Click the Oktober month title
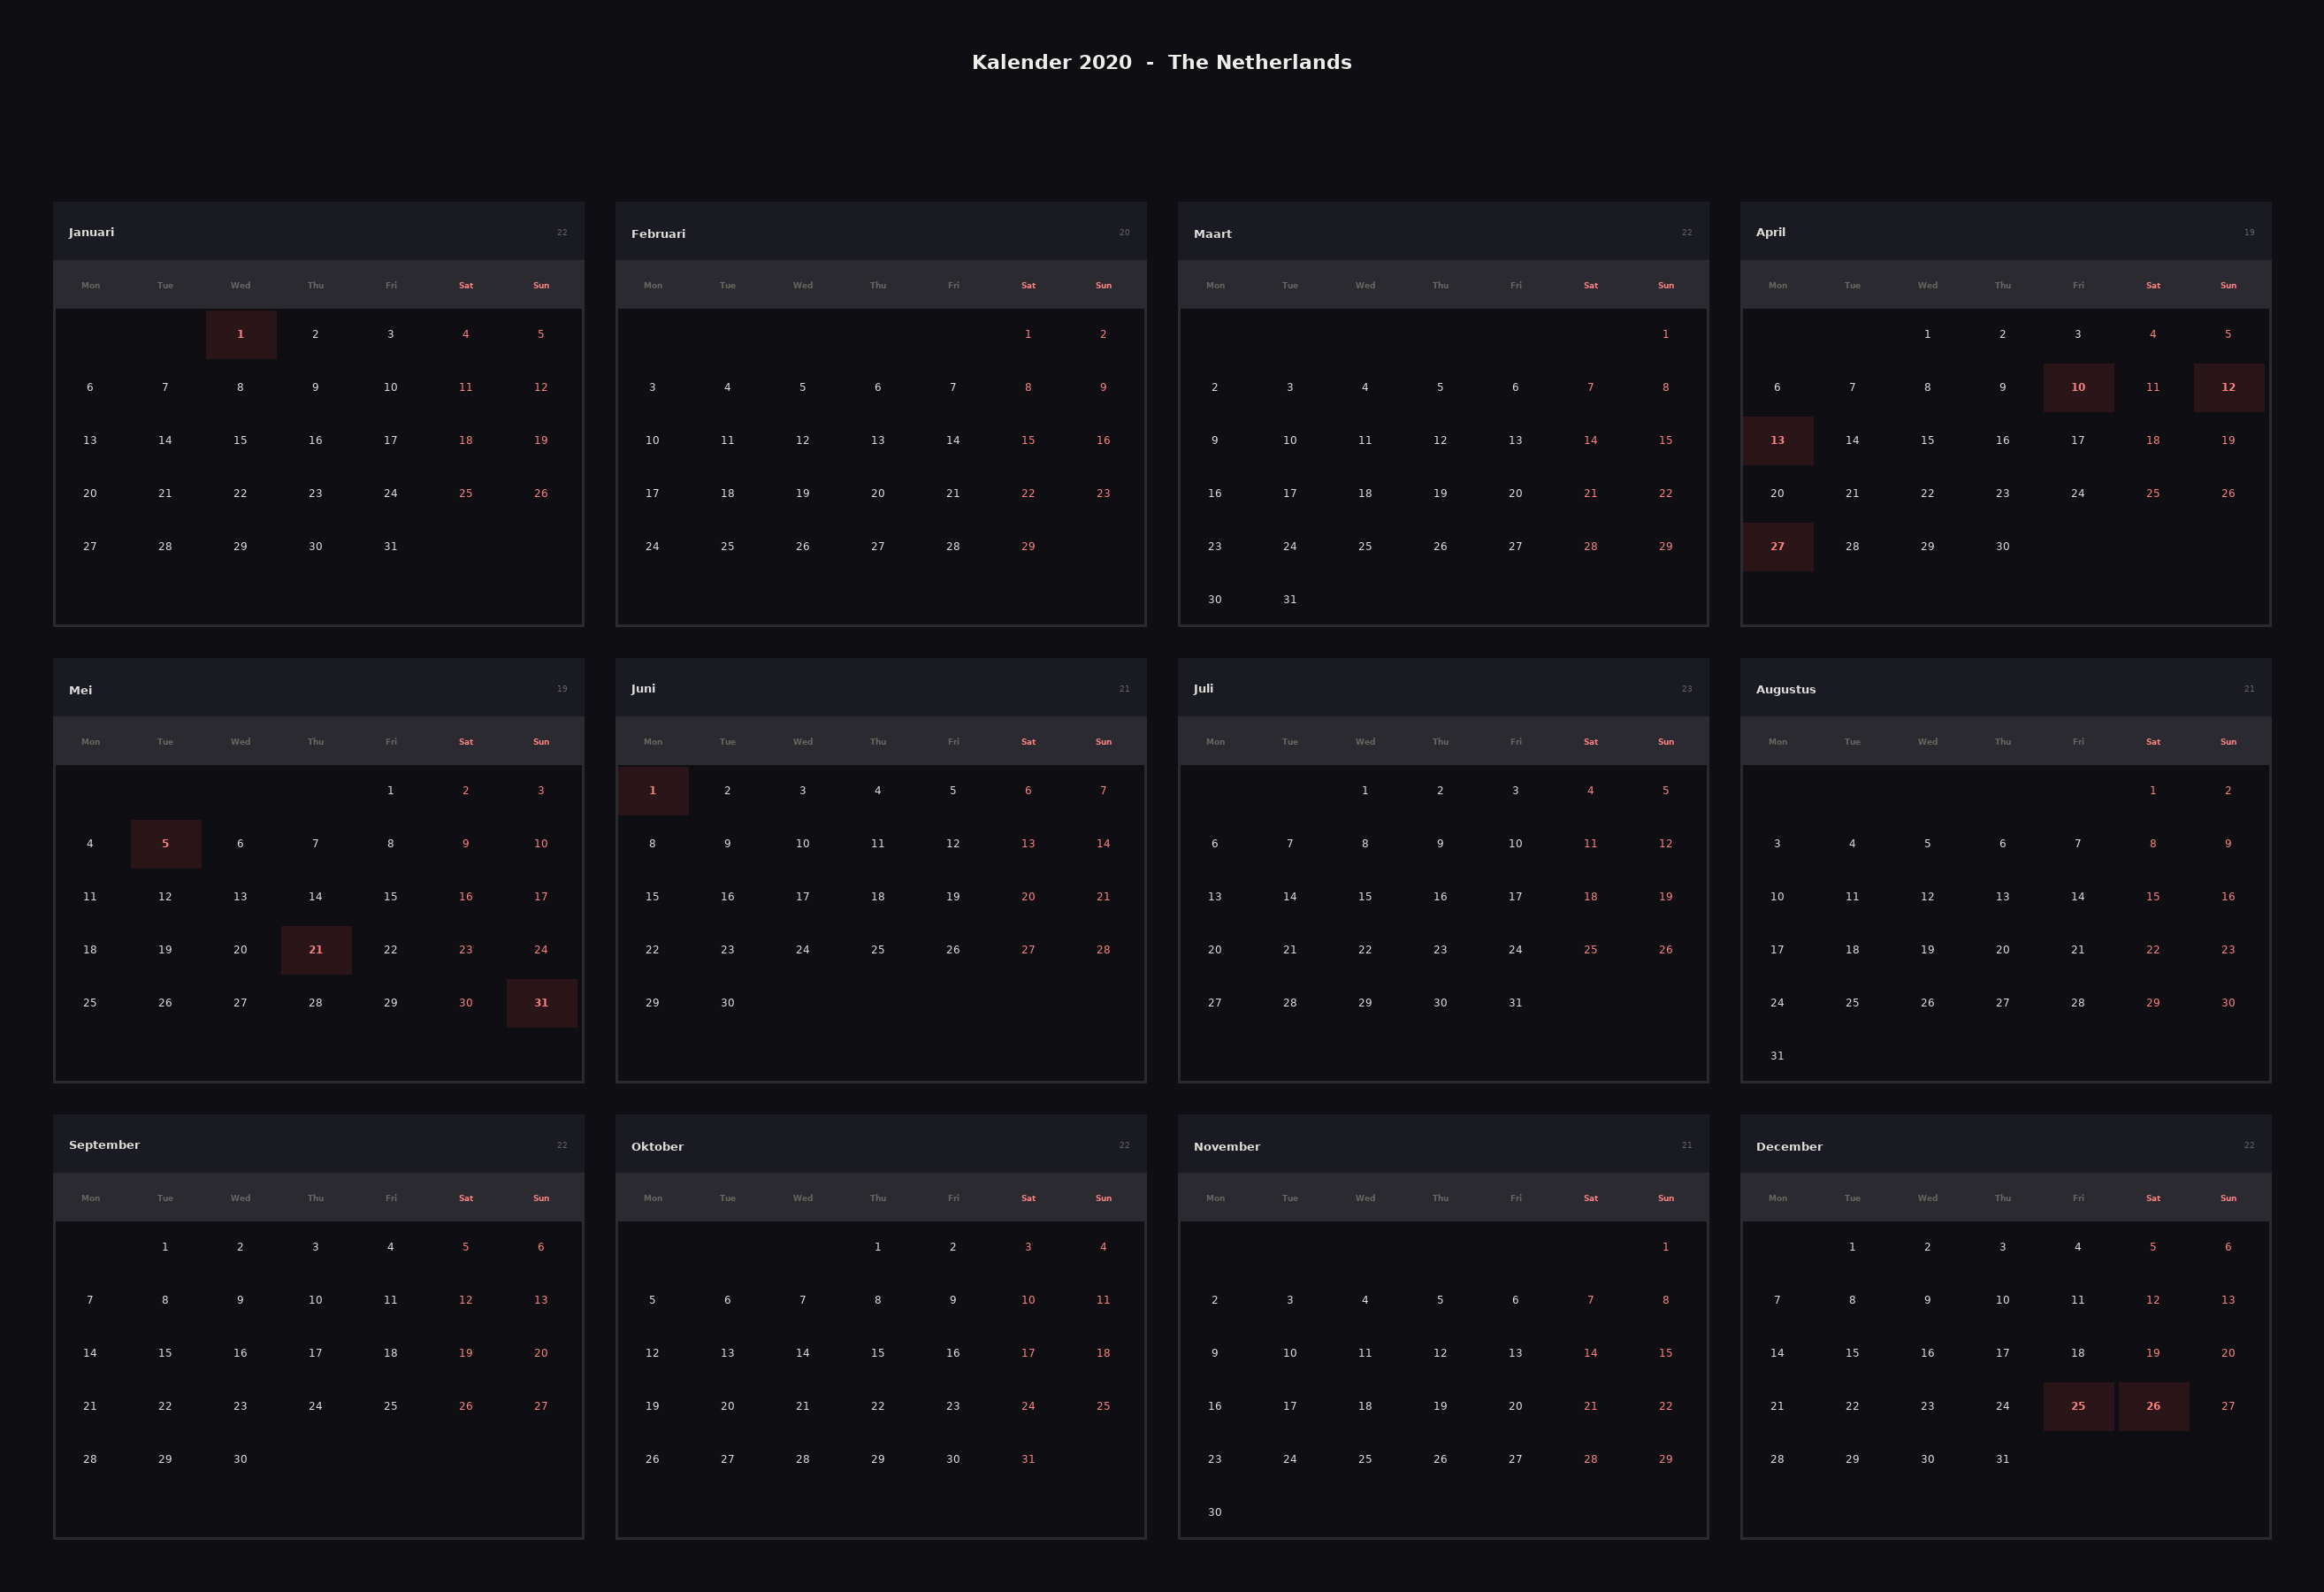Image resolution: width=2324 pixels, height=1592 pixels. [x=657, y=1146]
